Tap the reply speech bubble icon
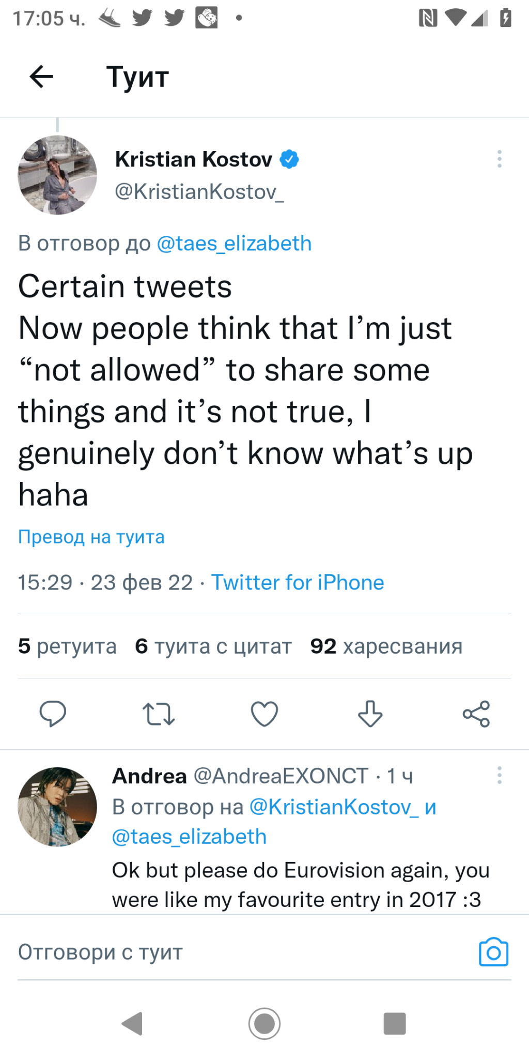The width and height of the screenshot is (529, 1059). coord(53,714)
